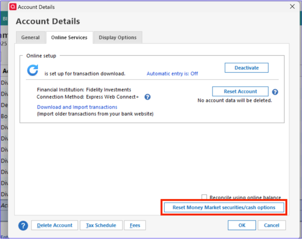Image resolution: width=302 pixels, height=239 pixels.
Task: Open the bottom-left blue help icon
Action: pos(23,226)
